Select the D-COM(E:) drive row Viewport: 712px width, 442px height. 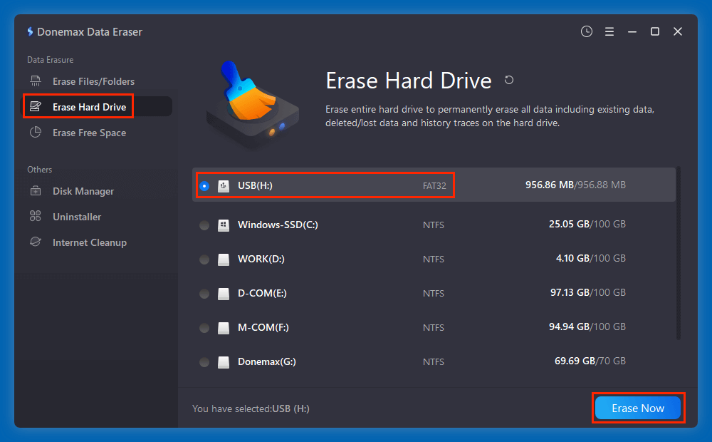point(320,293)
